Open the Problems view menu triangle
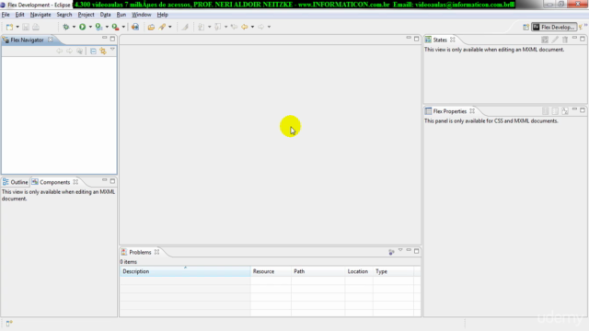Screen dimensions: 589x331 400,250
